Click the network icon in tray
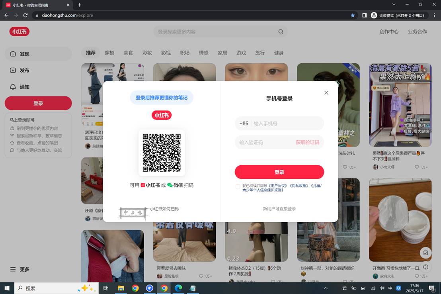This screenshot has width=441, height=294. point(373,288)
